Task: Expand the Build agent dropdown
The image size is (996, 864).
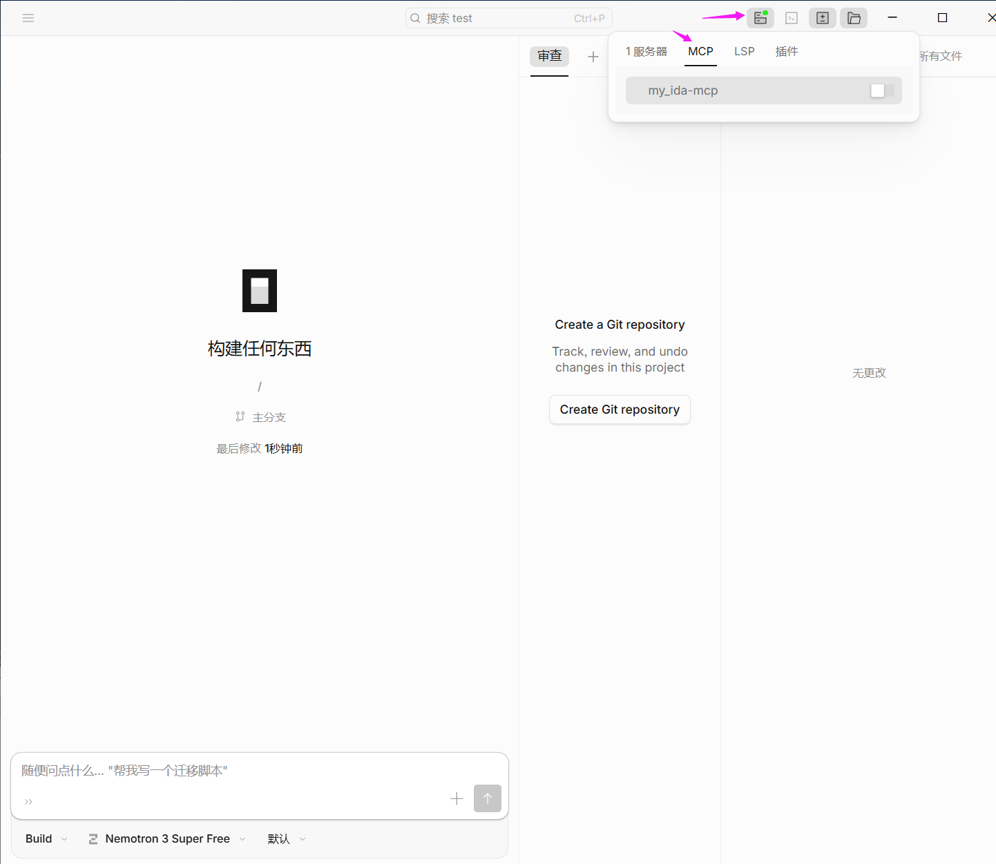Action: tap(46, 838)
